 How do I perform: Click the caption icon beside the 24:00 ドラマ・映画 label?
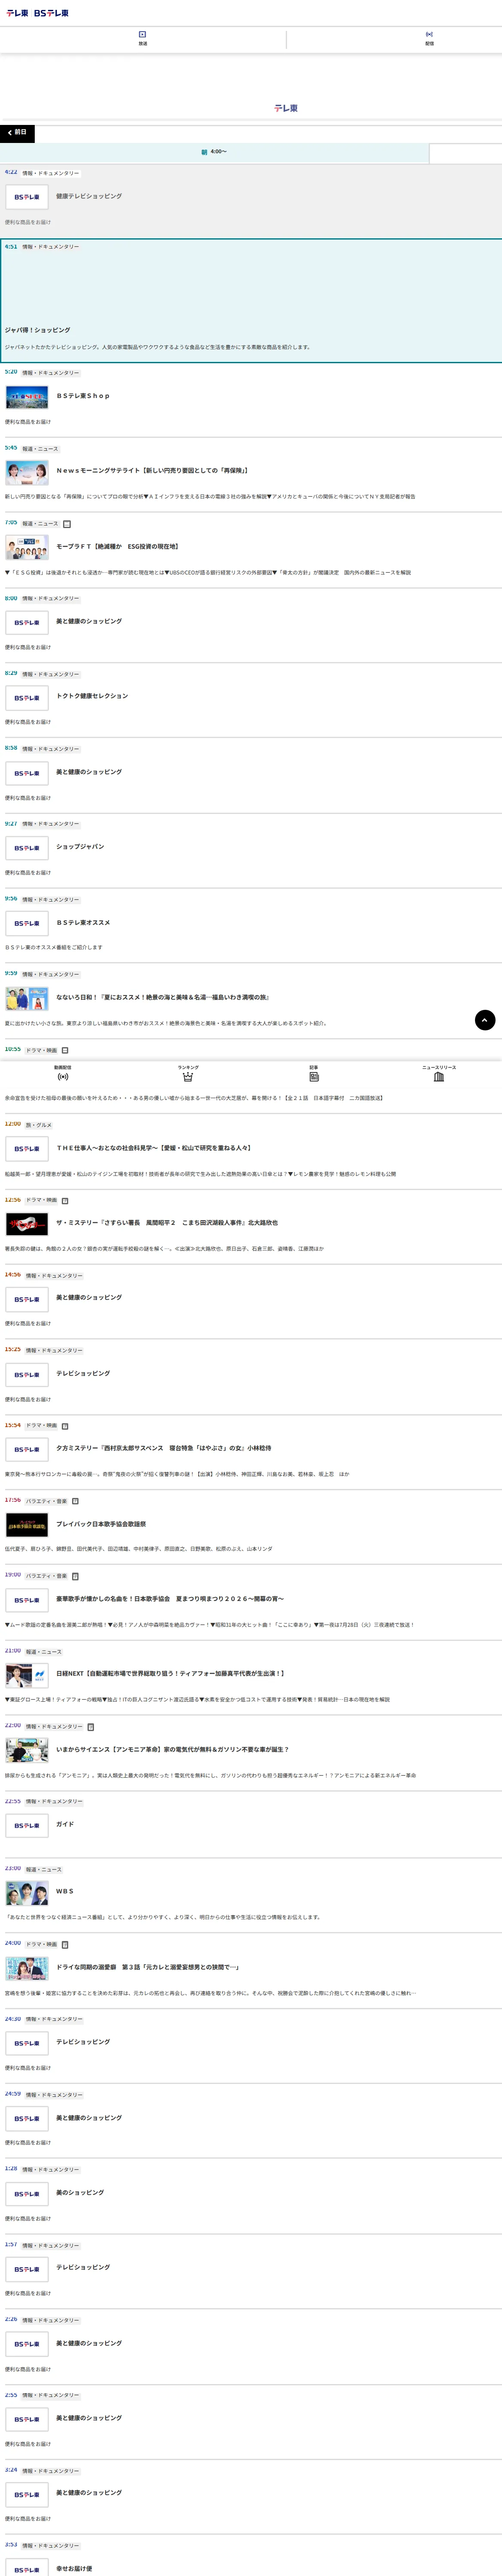(65, 1944)
